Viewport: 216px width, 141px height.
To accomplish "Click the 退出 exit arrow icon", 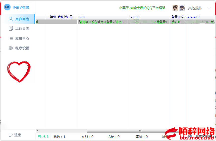I will 11,135.
